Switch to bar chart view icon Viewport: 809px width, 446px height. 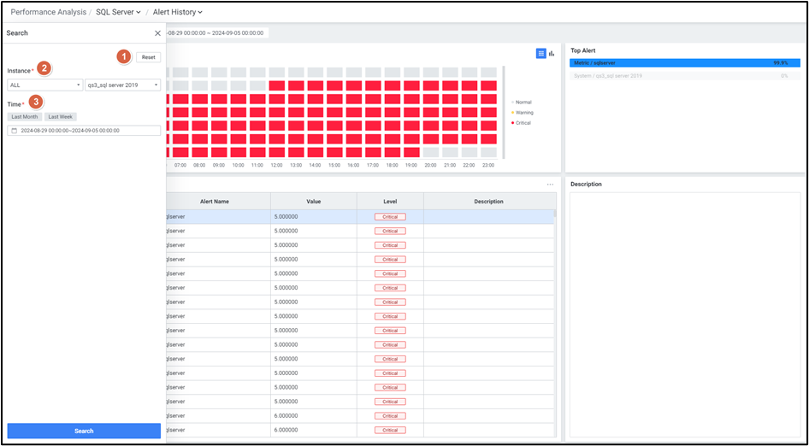click(x=552, y=53)
